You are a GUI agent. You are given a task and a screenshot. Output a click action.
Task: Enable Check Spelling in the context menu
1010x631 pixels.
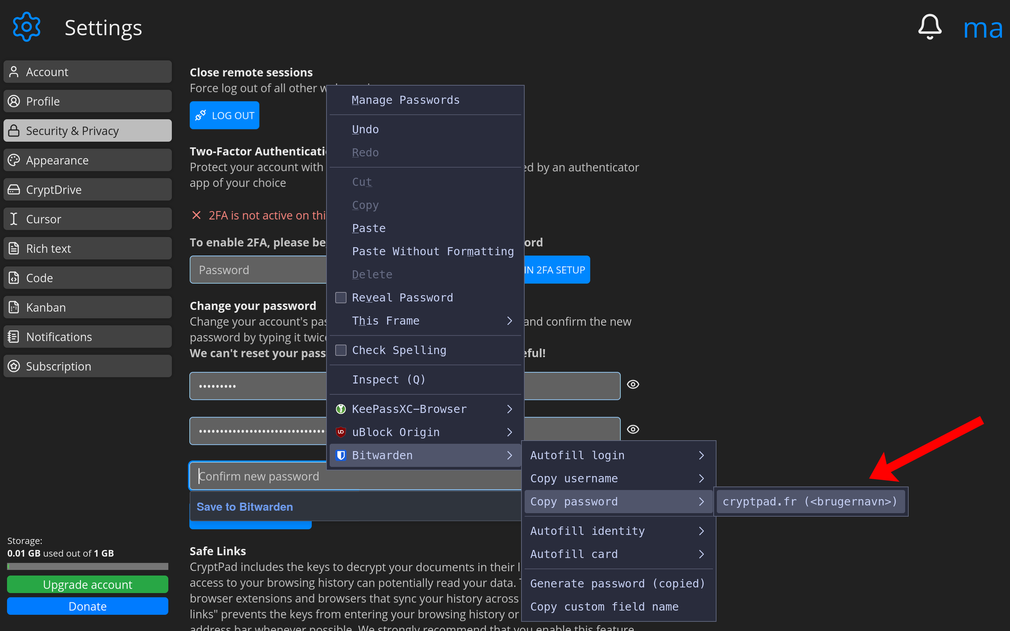[x=399, y=350]
